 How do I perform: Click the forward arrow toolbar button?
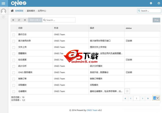[25, 20]
